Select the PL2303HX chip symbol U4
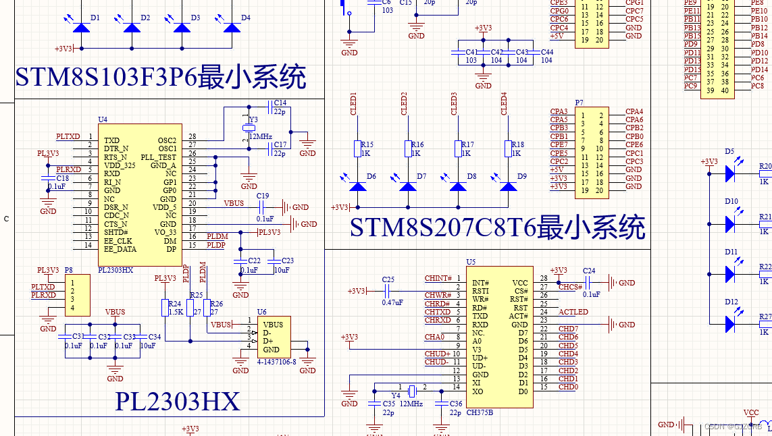 [140, 194]
